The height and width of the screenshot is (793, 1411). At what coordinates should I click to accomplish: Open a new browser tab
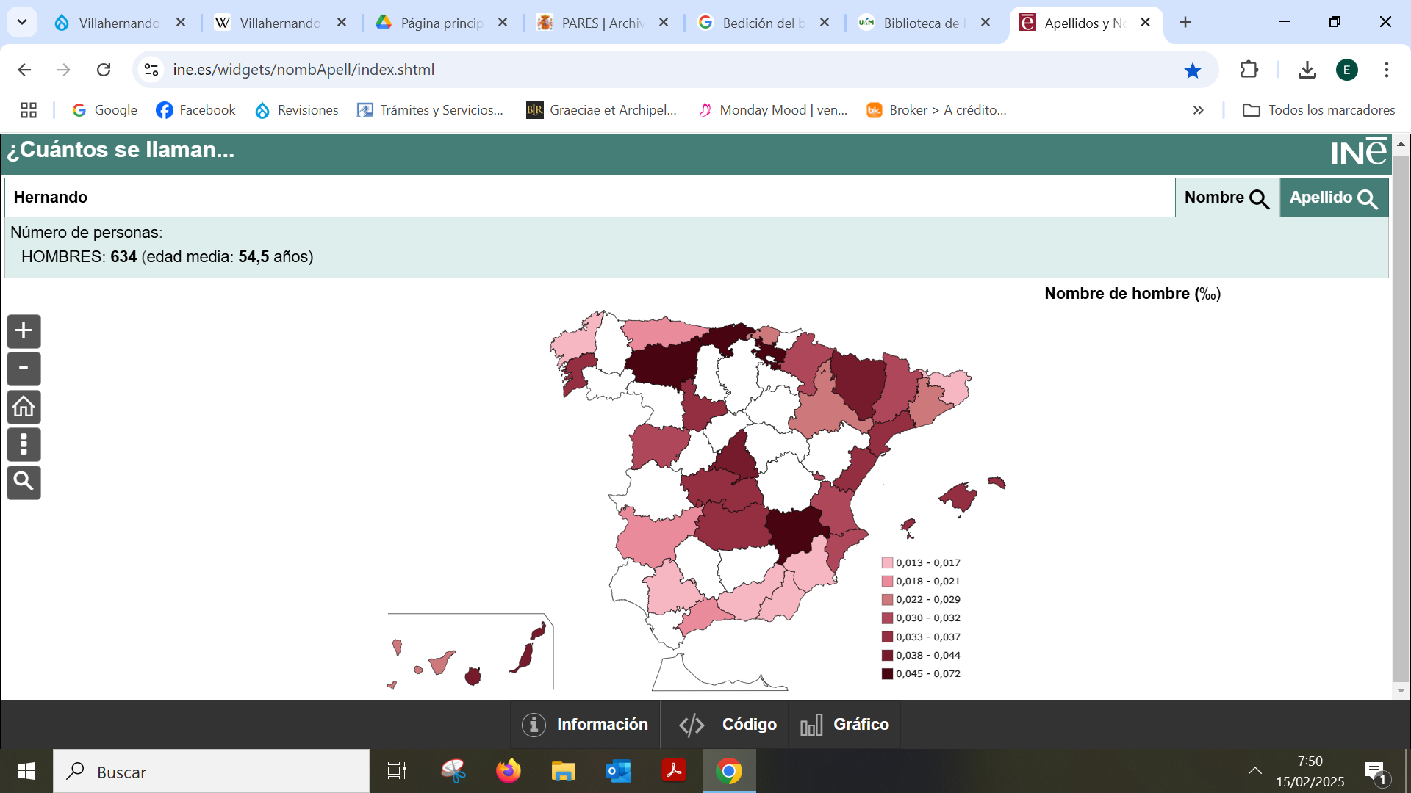coord(1185,23)
